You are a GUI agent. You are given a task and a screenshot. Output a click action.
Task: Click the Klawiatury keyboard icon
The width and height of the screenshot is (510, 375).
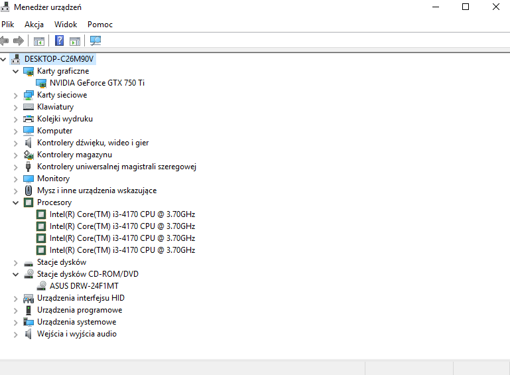[x=29, y=107]
